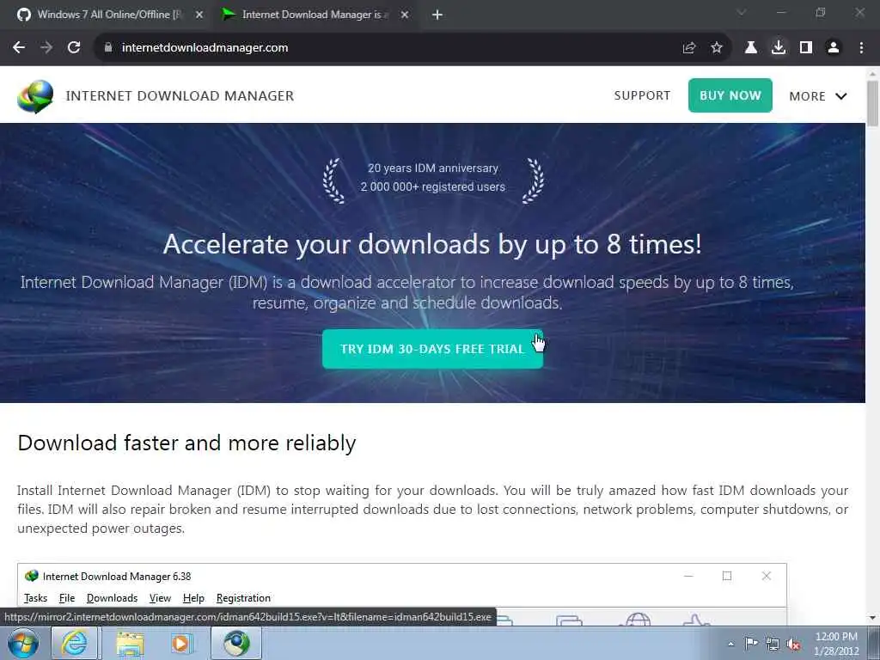Open the browser downloads icon
880x660 pixels.
[779, 48]
